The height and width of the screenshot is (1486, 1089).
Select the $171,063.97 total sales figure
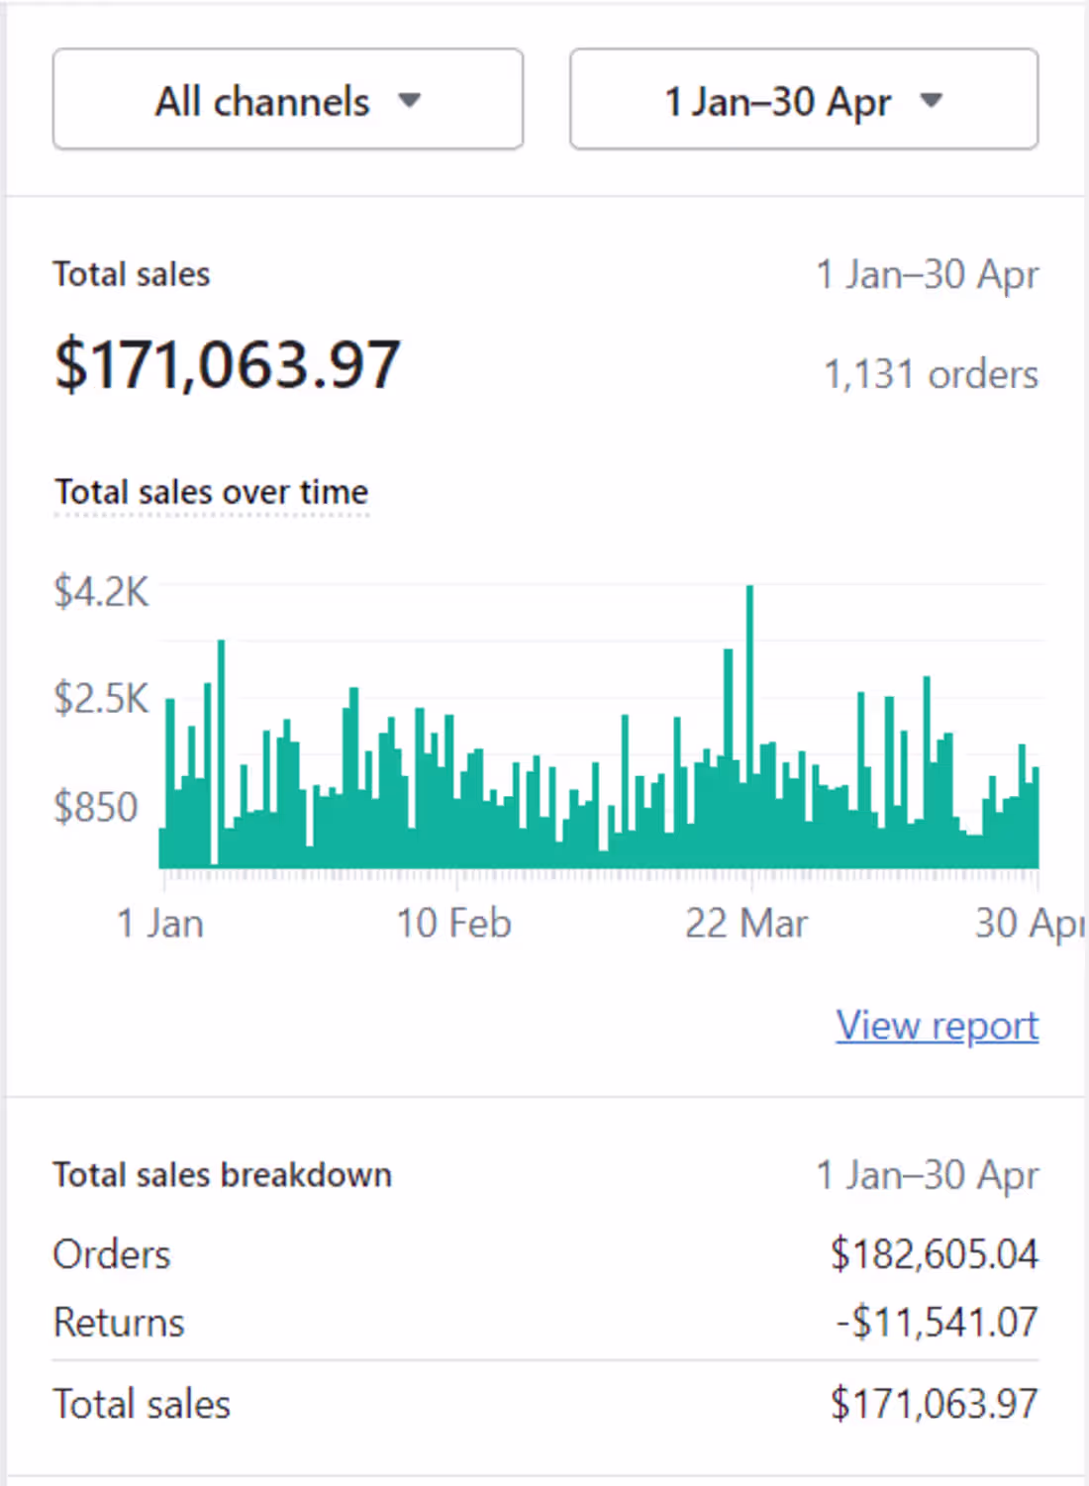[228, 364]
